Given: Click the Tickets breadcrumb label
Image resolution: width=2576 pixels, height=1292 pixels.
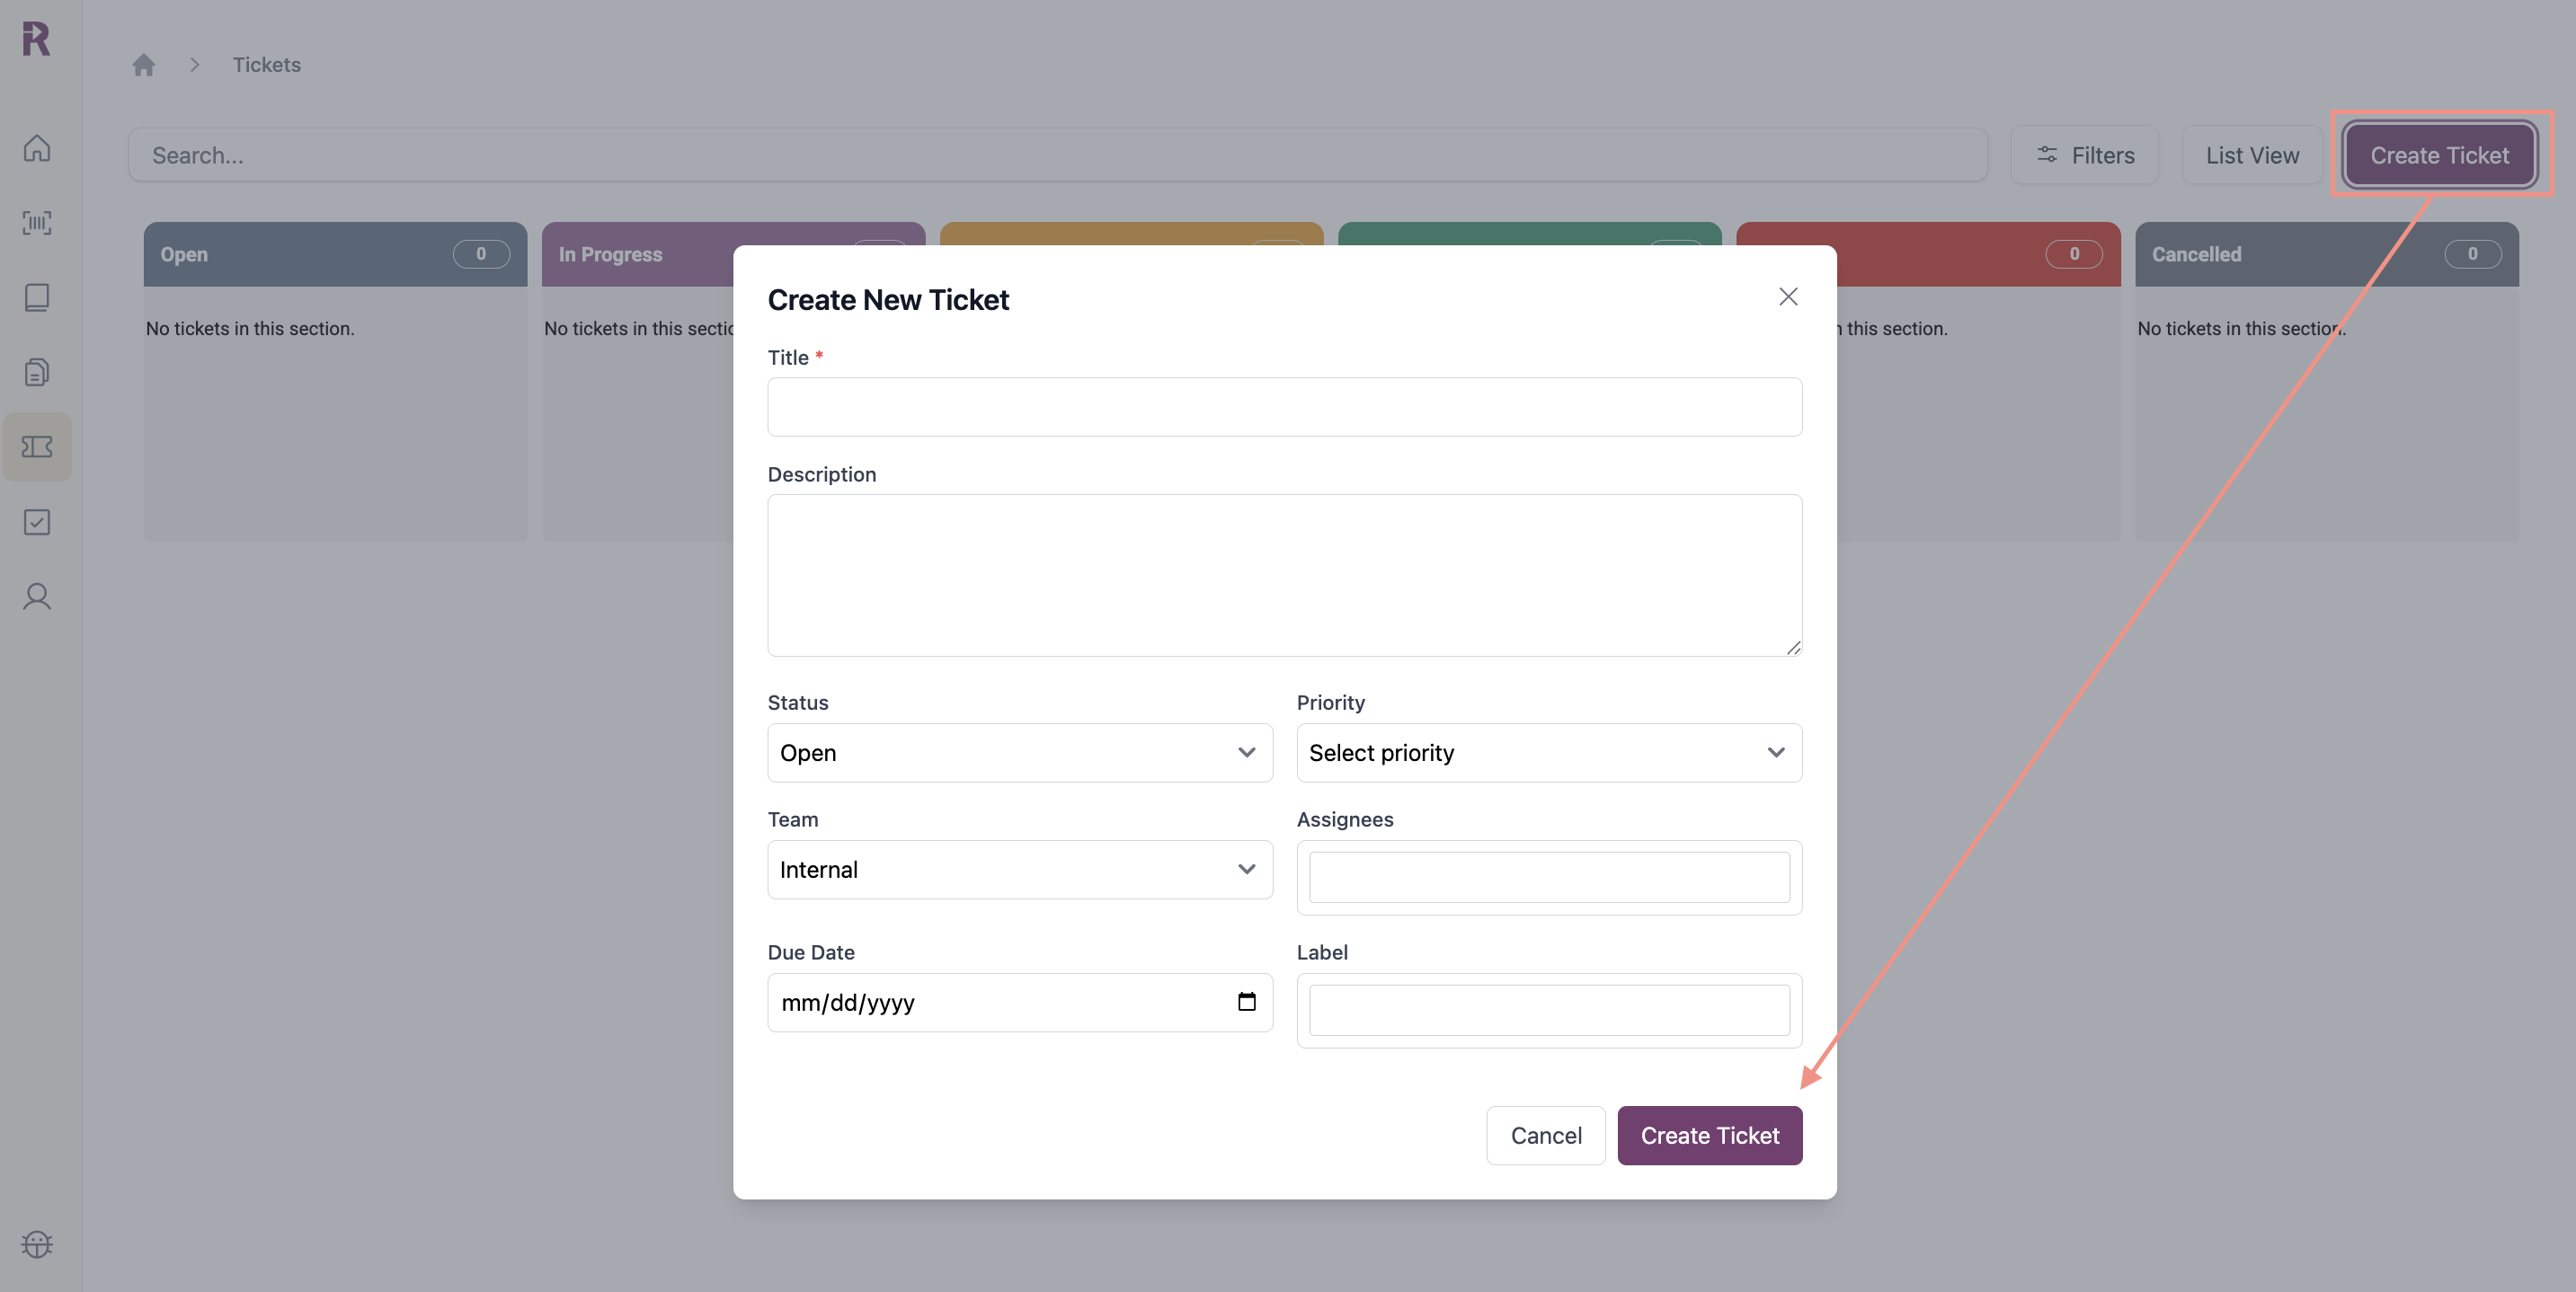Looking at the screenshot, I should click(x=266, y=64).
